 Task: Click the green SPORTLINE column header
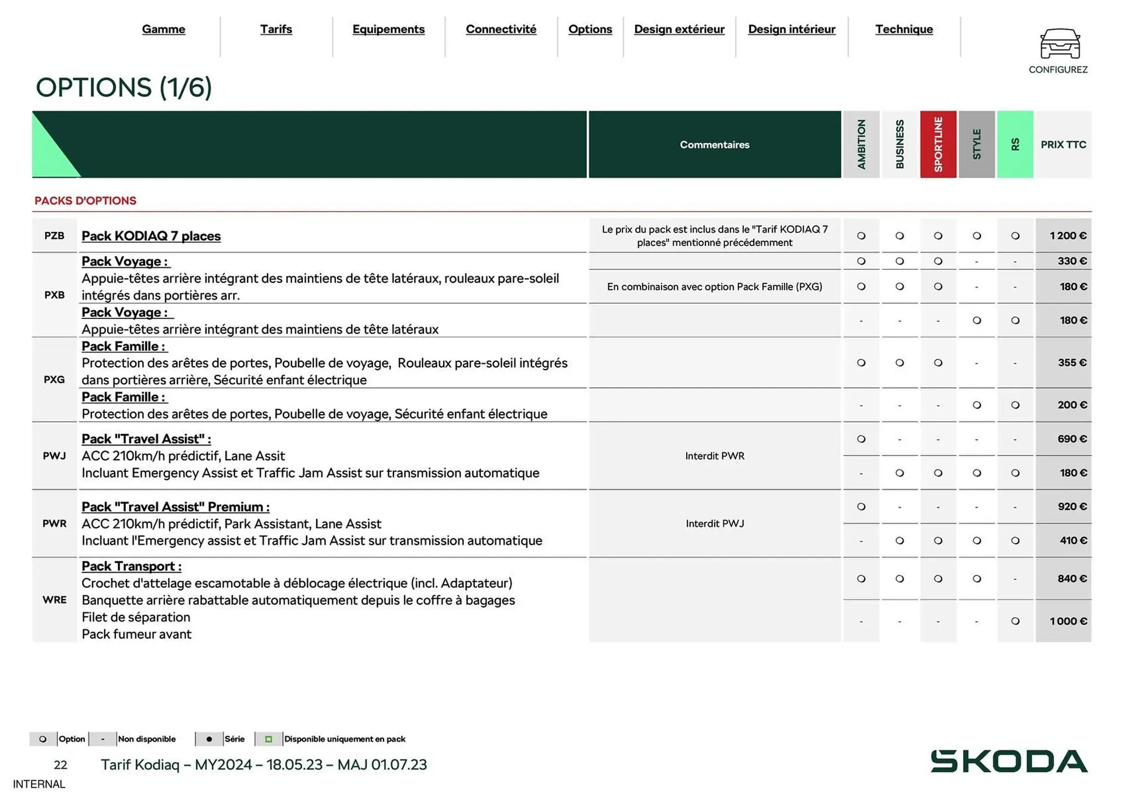click(938, 144)
